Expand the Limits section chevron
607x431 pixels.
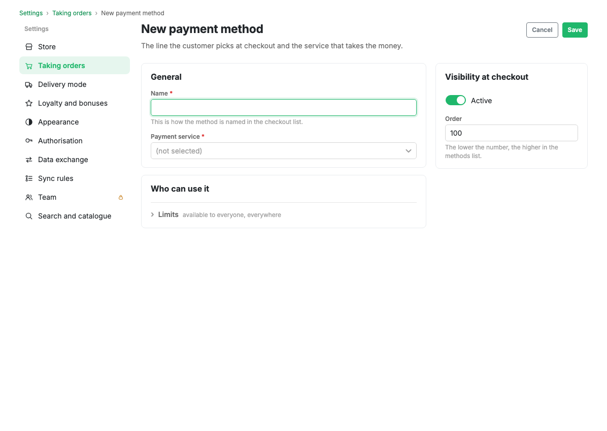[153, 214]
